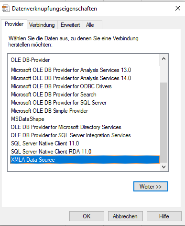Switch to the Verbindung tab
The height and width of the screenshot is (226, 185).
click(x=42, y=25)
